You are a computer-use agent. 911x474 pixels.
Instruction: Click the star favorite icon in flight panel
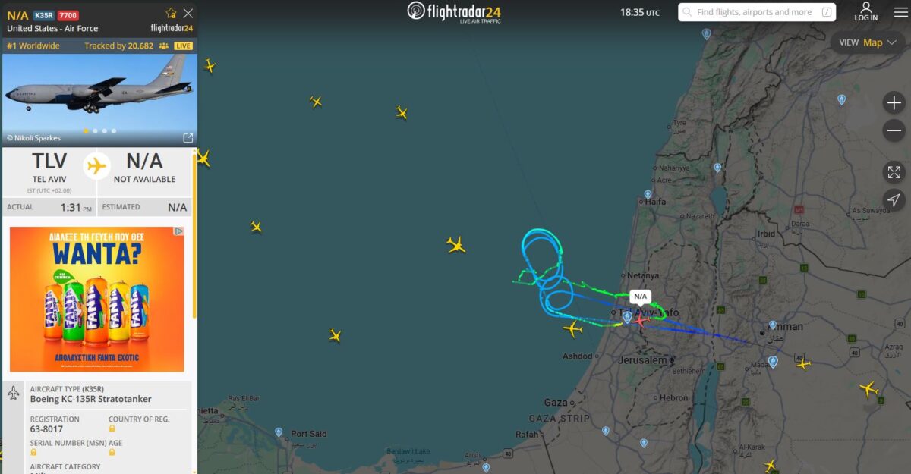click(x=171, y=14)
